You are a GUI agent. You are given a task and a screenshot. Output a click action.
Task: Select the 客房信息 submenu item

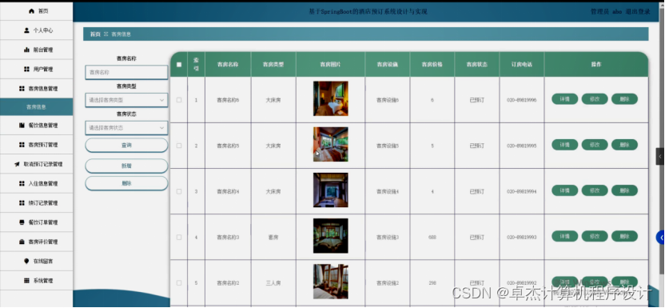[37, 107]
